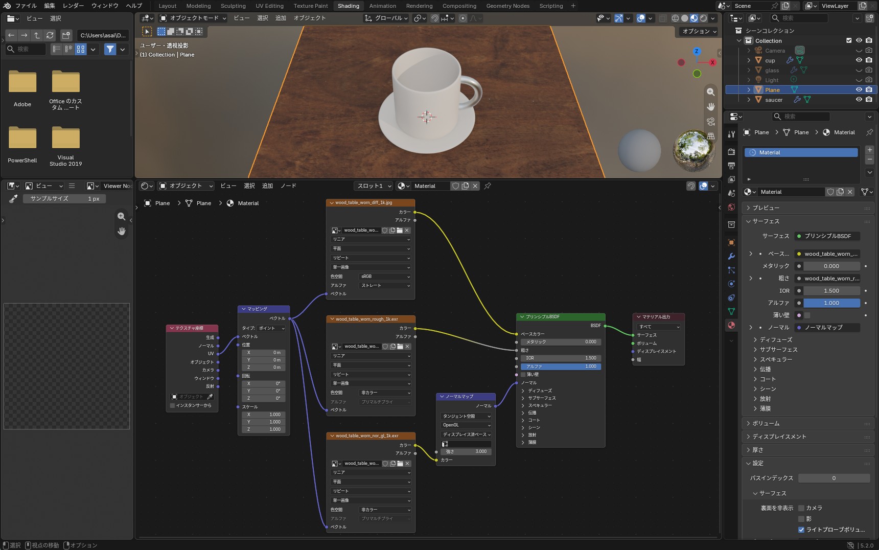Open the Object Data mesh properties tab
The width and height of the screenshot is (879, 550).
(x=731, y=311)
